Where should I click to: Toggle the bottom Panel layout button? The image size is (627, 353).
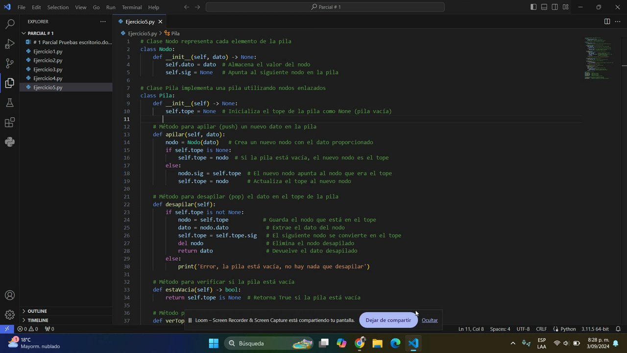click(x=544, y=7)
